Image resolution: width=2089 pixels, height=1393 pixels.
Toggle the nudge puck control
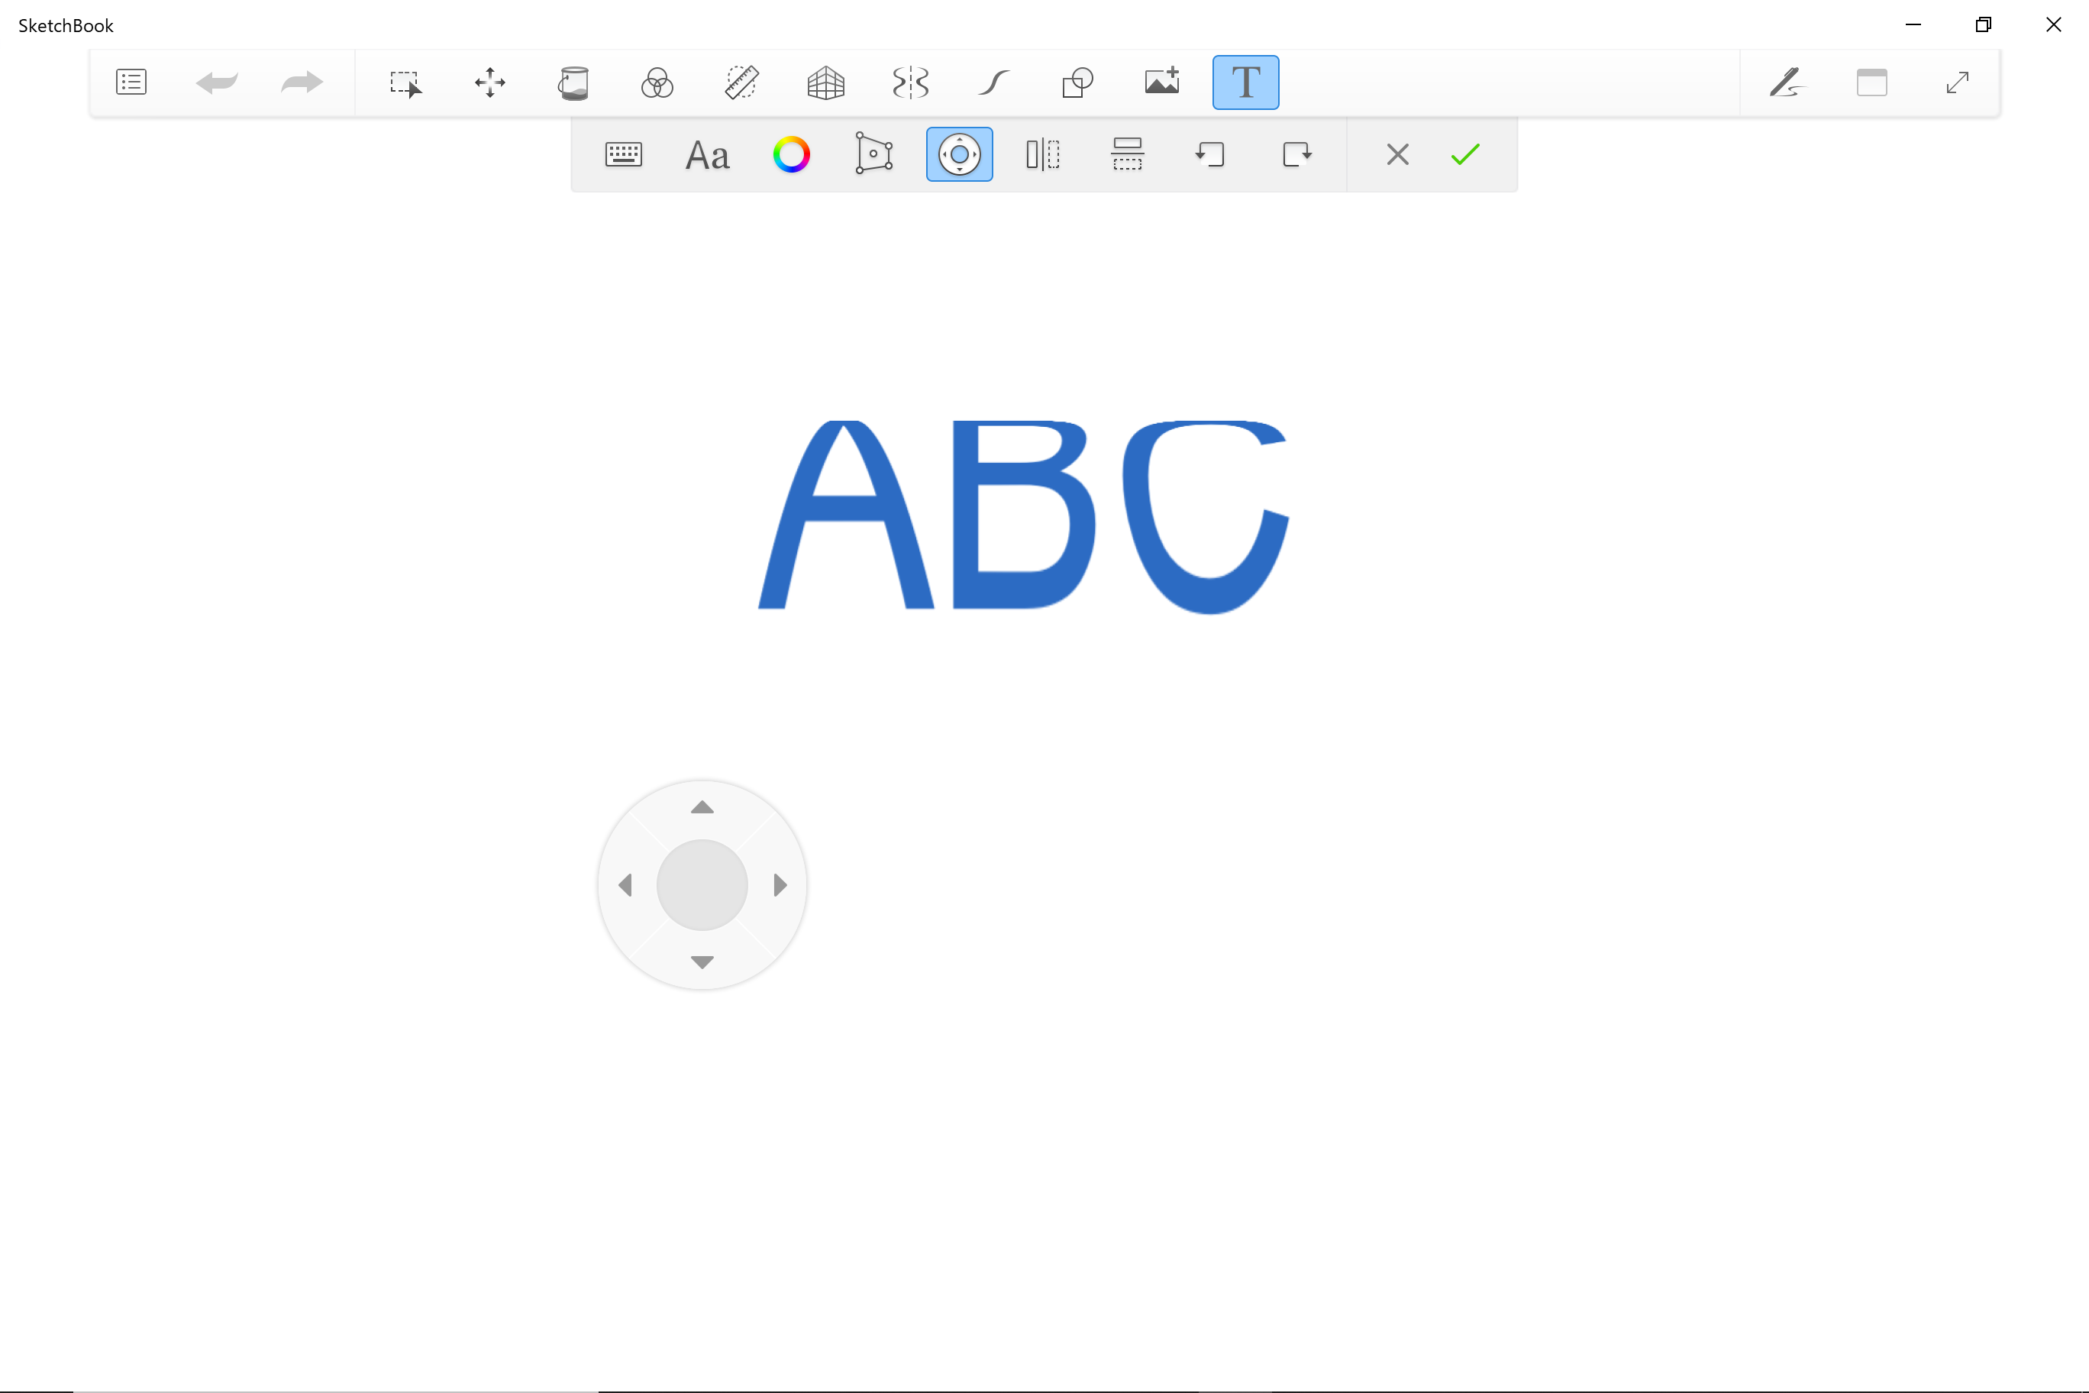tap(959, 154)
